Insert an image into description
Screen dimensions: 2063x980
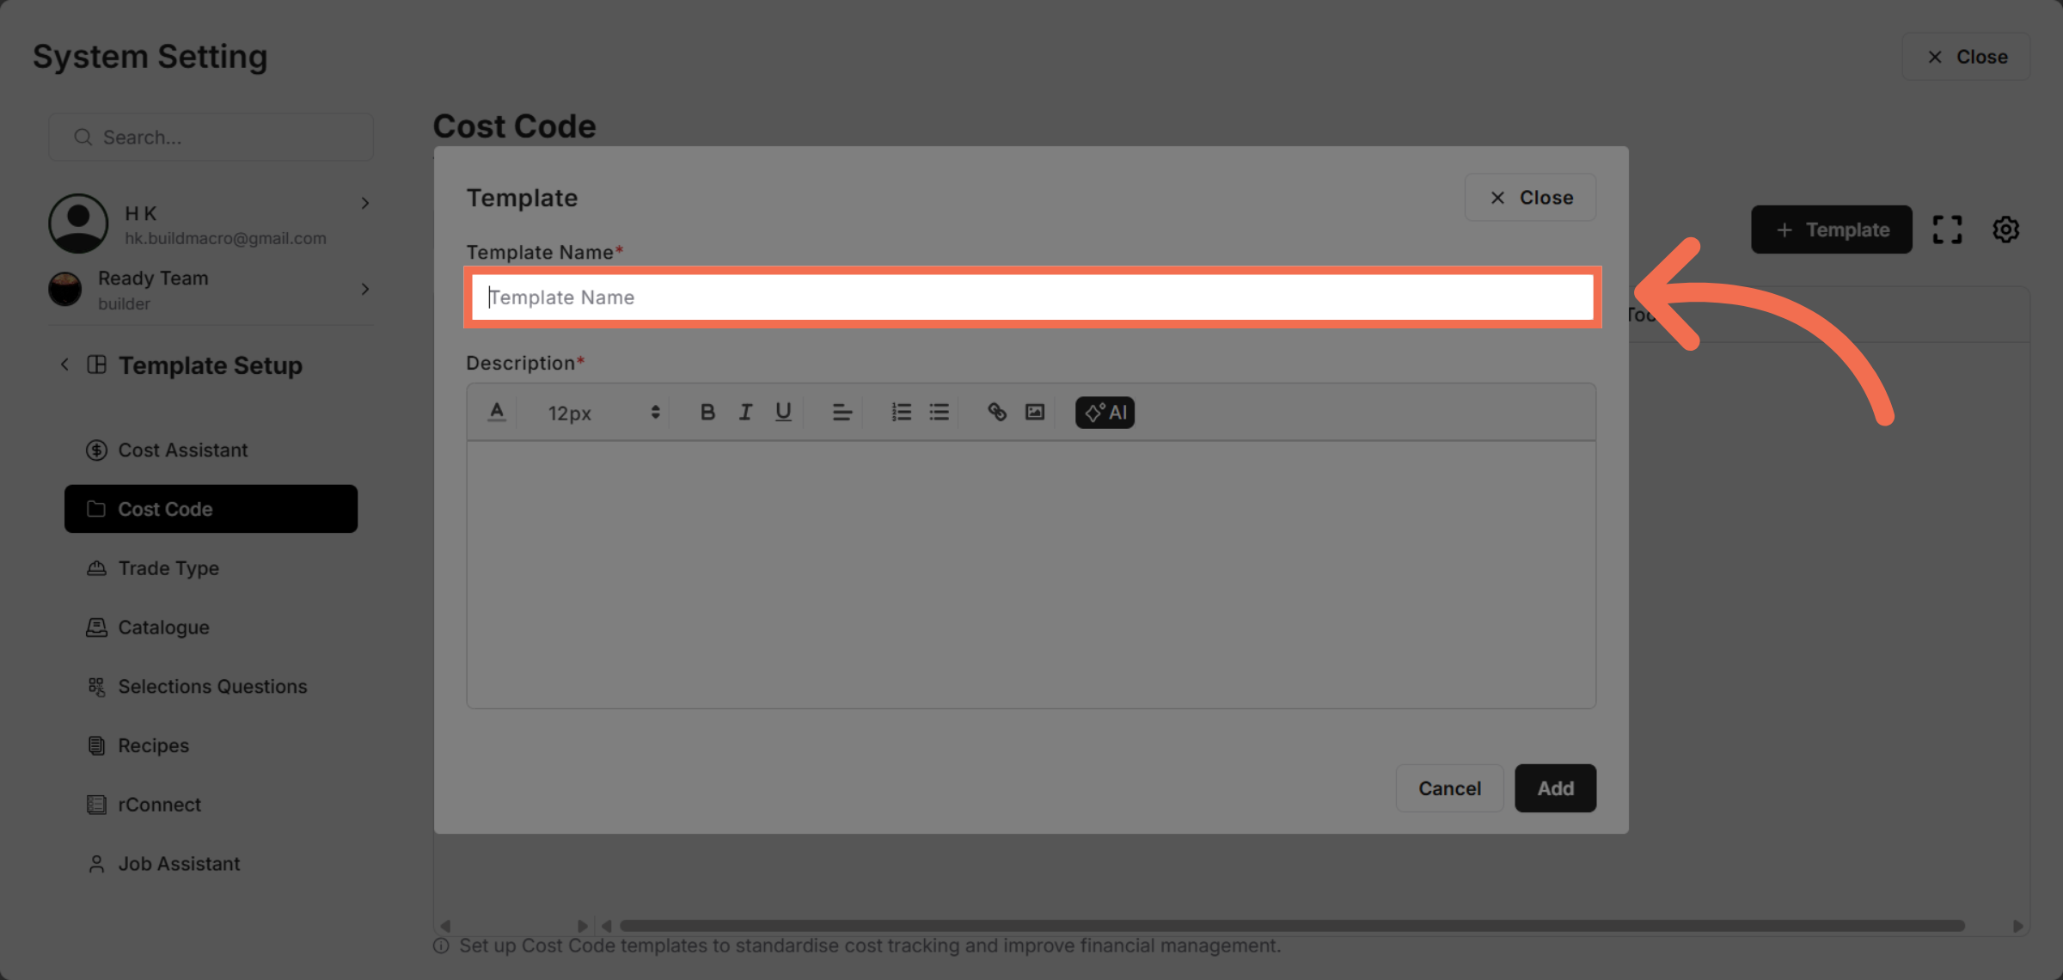pyautogui.click(x=1035, y=413)
